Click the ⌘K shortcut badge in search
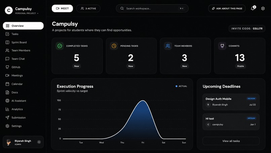271x153 pixels. (x=182, y=8)
